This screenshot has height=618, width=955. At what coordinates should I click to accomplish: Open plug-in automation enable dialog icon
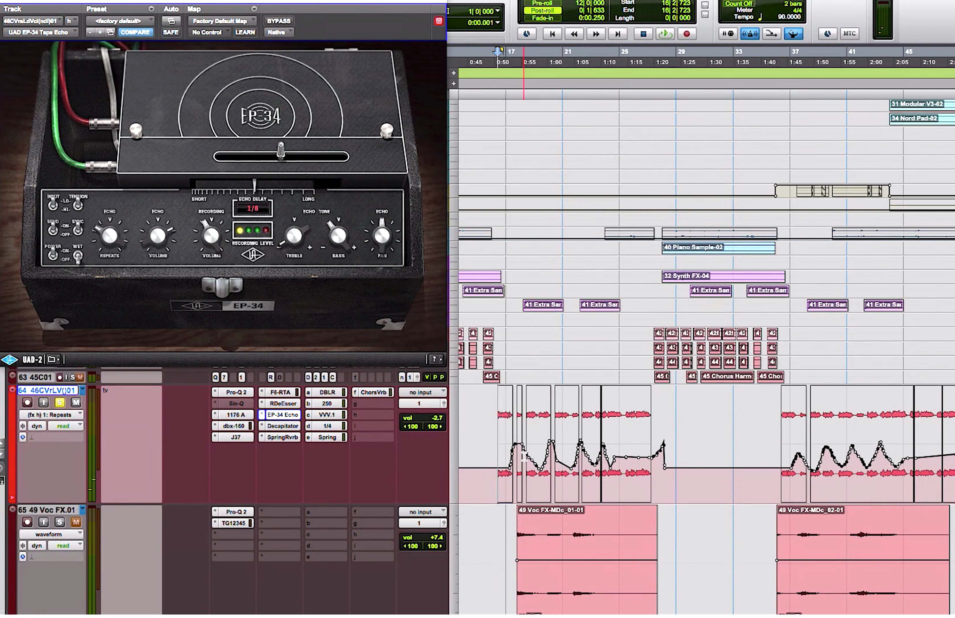coord(171,21)
